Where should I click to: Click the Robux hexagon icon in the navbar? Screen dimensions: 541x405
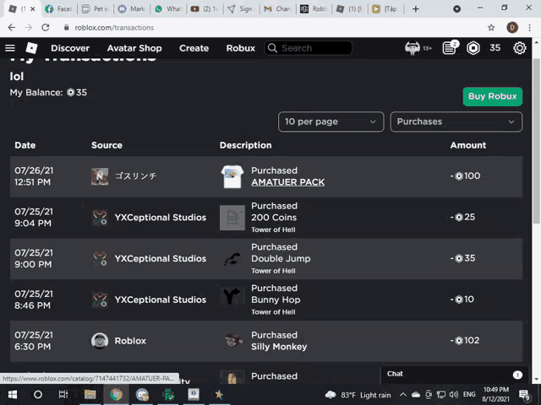(473, 48)
